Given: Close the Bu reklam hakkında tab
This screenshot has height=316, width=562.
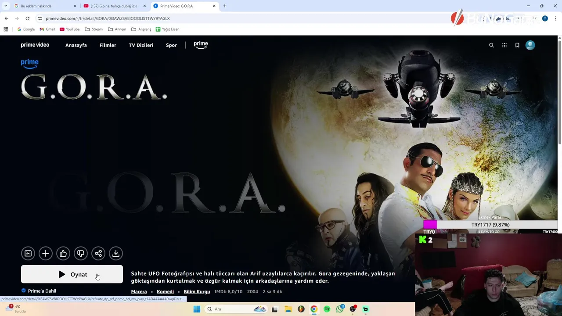Looking at the screenshot, I should pyautogui.click(x=75, y=6).
